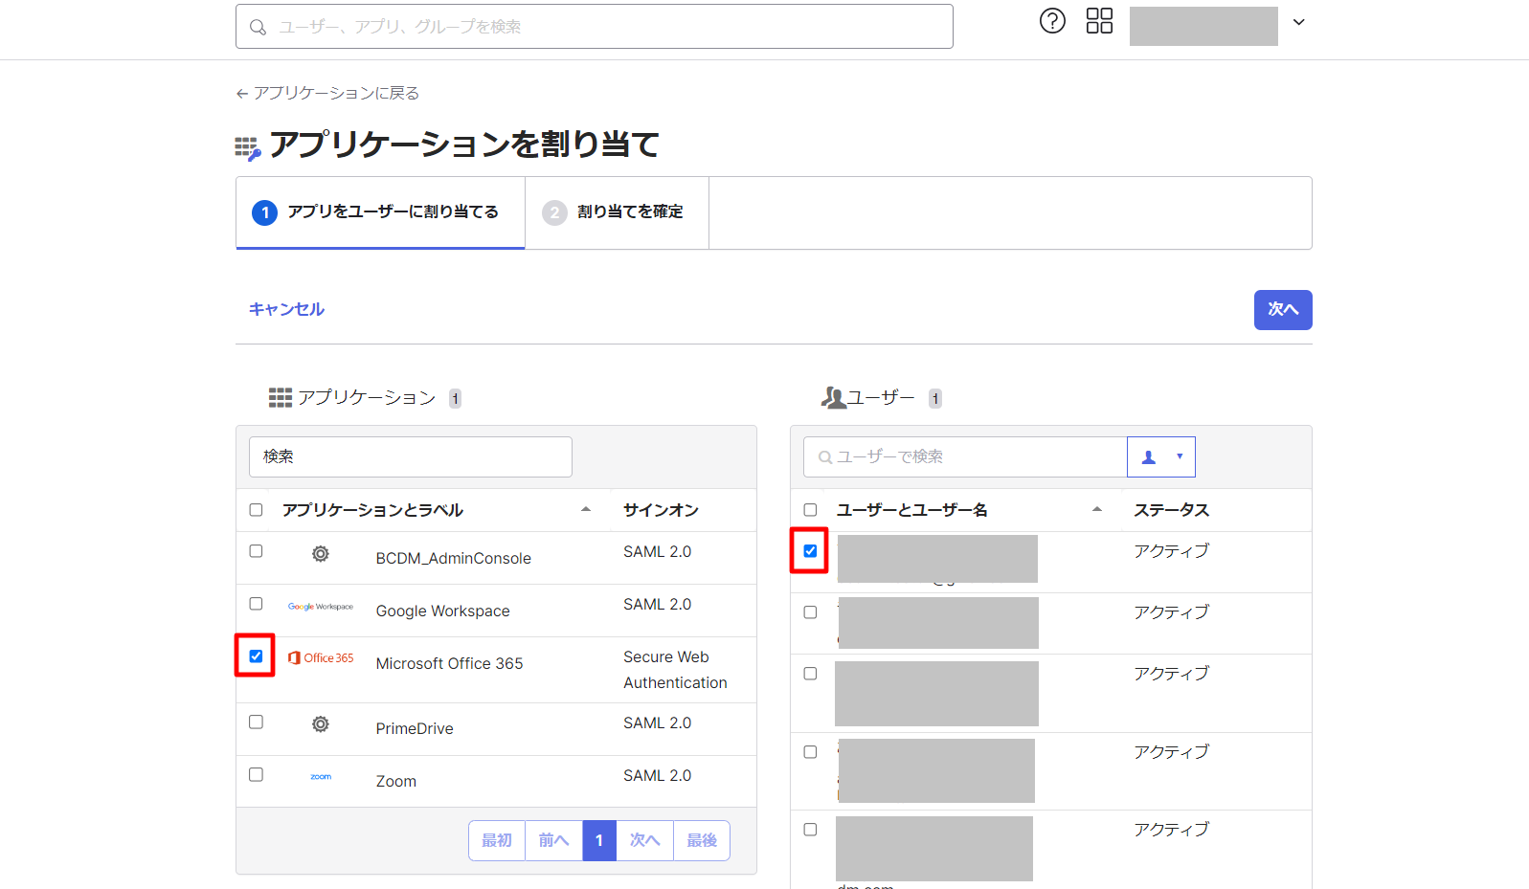Screen dimensions: 1529x889
Task: Open the user type filter dropdown
Action: point(1161,457)
